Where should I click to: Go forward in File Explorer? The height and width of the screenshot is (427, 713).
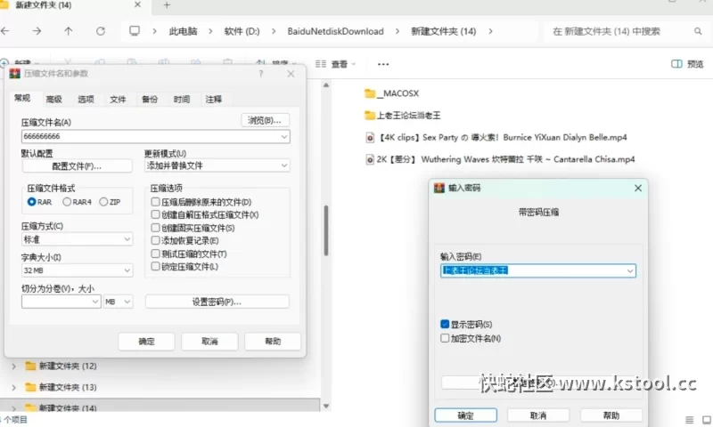point(37,31)
